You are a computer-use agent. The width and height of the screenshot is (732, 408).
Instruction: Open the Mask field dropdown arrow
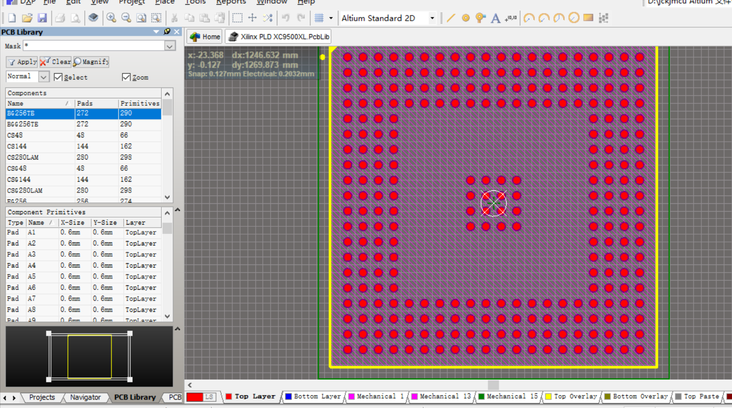click(170, 46)
